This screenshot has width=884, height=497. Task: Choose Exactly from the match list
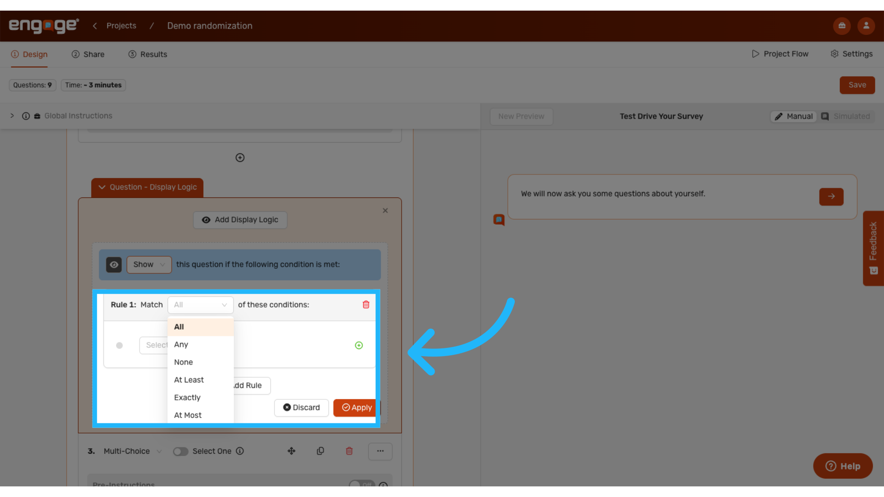[x=201, y=398]
